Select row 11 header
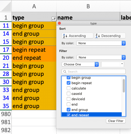 6,26
